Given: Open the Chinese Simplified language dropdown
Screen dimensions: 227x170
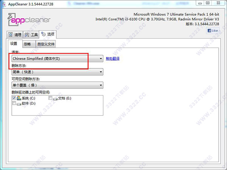Looking at the screenshot, I should 58,59.
